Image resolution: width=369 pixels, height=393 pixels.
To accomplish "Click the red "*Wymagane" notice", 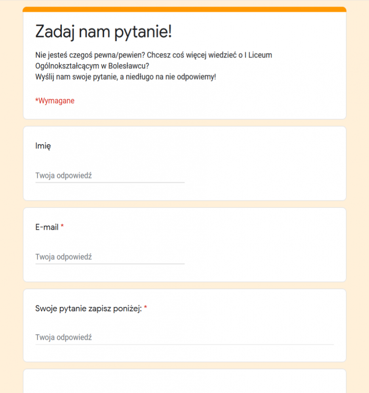I will point(55,101).
